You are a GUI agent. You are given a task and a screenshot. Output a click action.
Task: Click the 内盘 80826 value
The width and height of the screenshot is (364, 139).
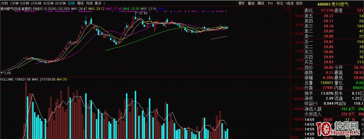click(358, 88)
